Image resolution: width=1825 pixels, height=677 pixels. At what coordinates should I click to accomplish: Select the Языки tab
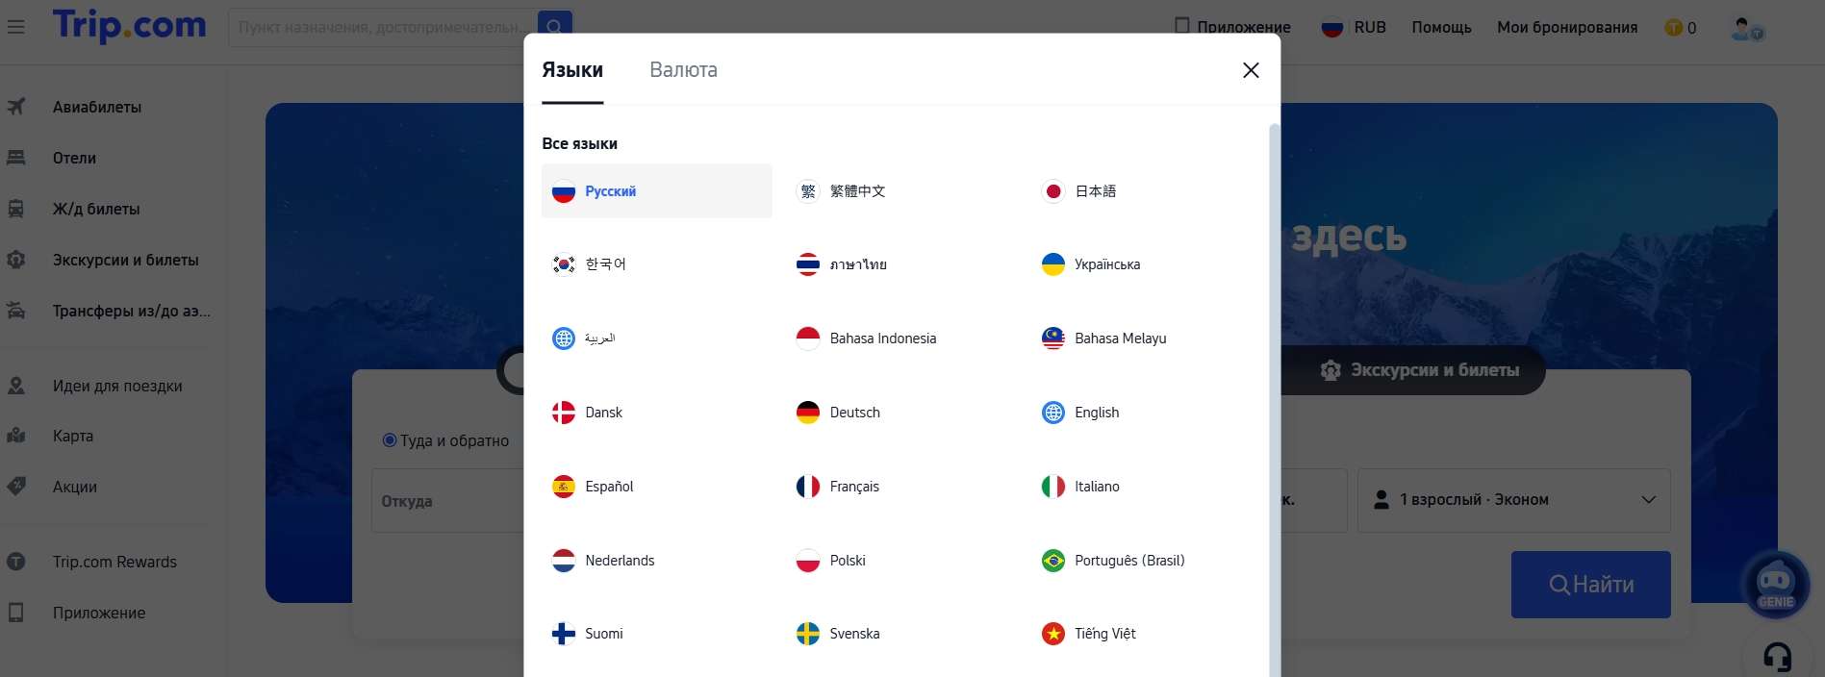(x=572, y=70)
